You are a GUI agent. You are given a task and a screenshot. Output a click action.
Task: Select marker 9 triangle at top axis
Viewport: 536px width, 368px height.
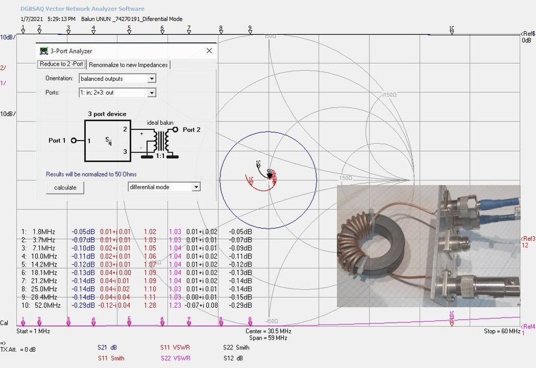pos(250,33)
